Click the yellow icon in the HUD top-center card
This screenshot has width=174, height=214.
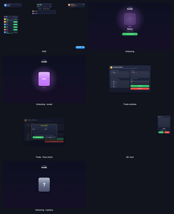[x=38, y=5]
